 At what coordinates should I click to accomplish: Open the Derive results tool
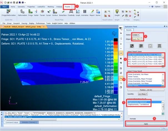coord(98,13)
